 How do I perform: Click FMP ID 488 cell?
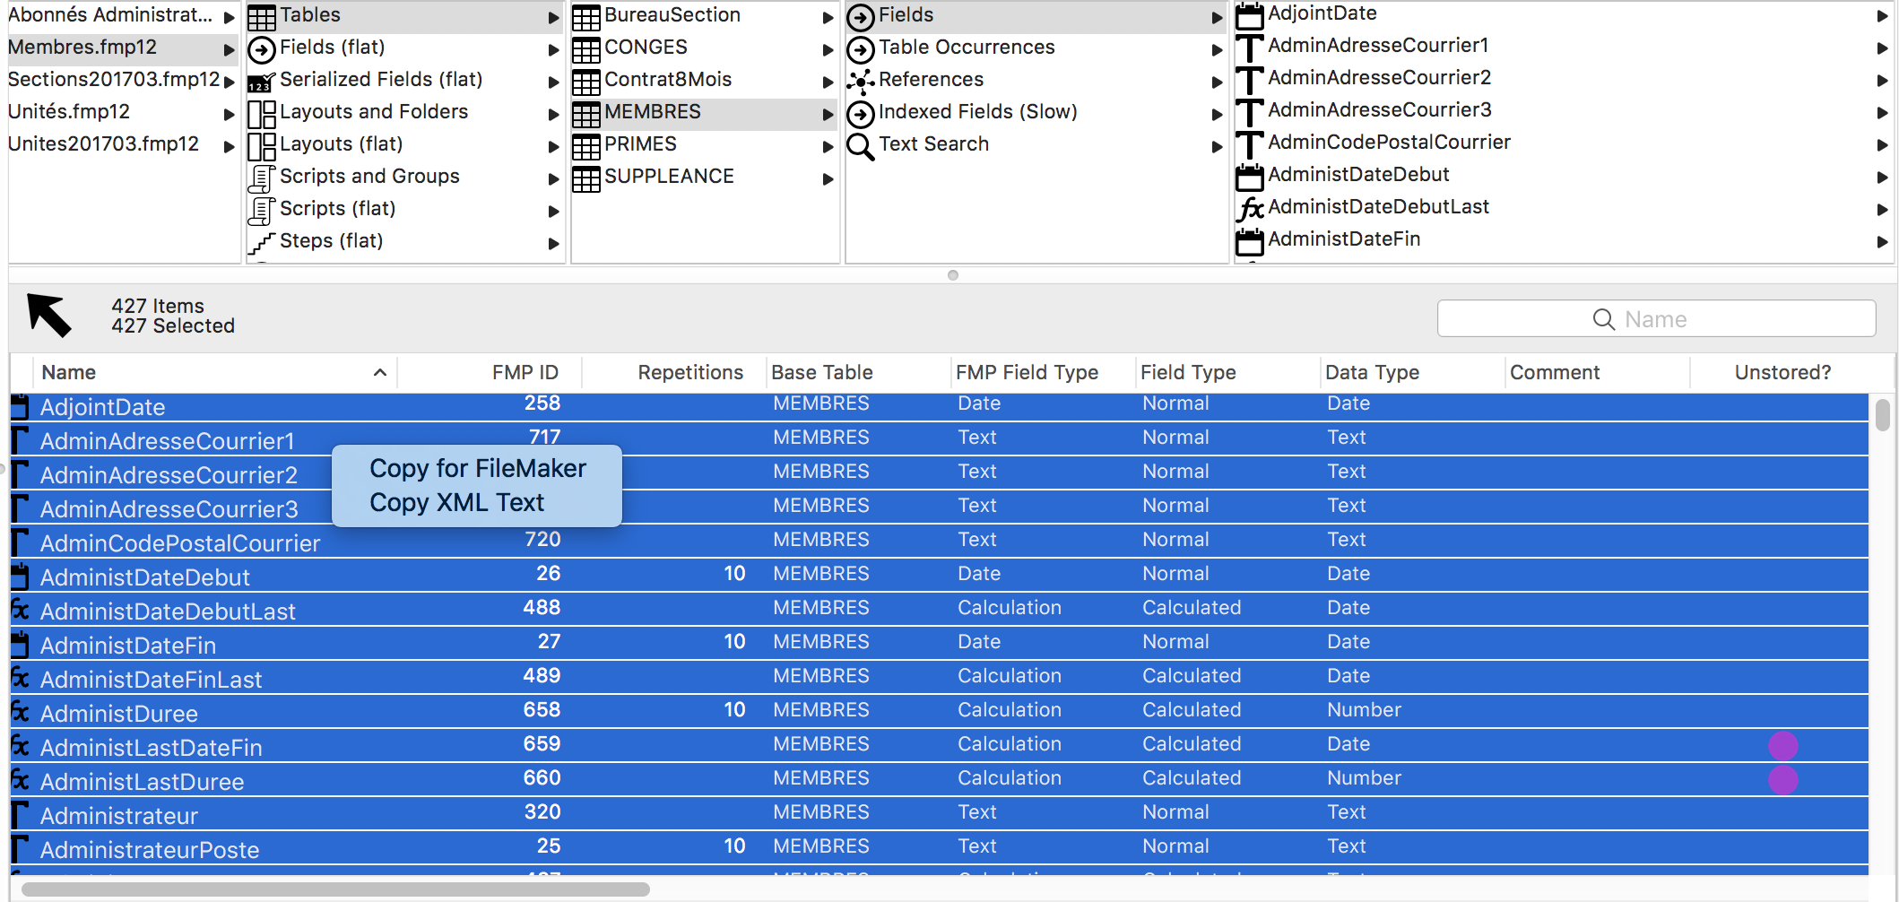(x=542, y=608)
